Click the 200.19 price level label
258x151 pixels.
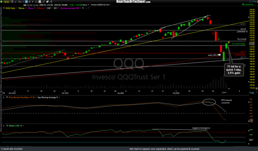click(243, 57)
